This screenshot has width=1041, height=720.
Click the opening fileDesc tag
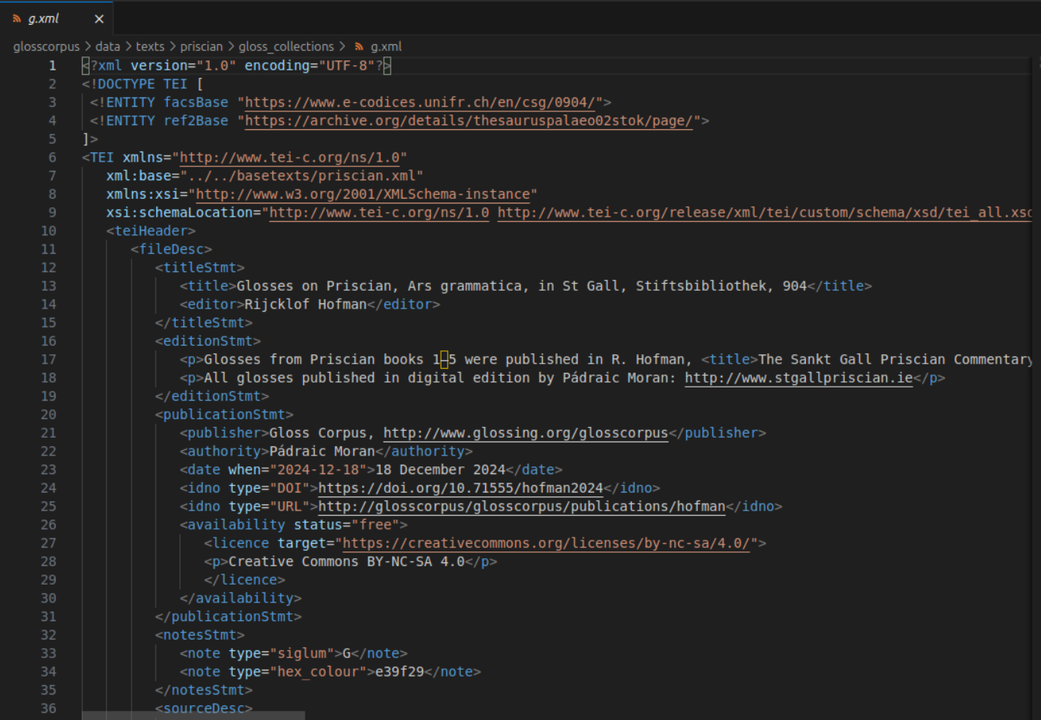point(171,250)
